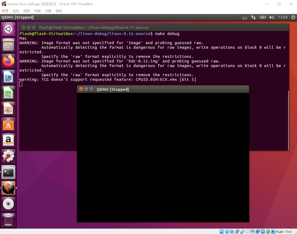Open Firefox from the Ubuntu dock
Viewport: 297px width, 234px height.
pyautogui.click(x=8, y=61)
